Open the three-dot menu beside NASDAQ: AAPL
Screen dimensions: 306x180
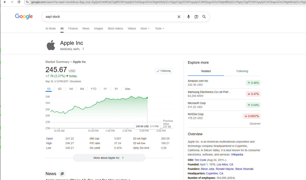click(83, 49)
